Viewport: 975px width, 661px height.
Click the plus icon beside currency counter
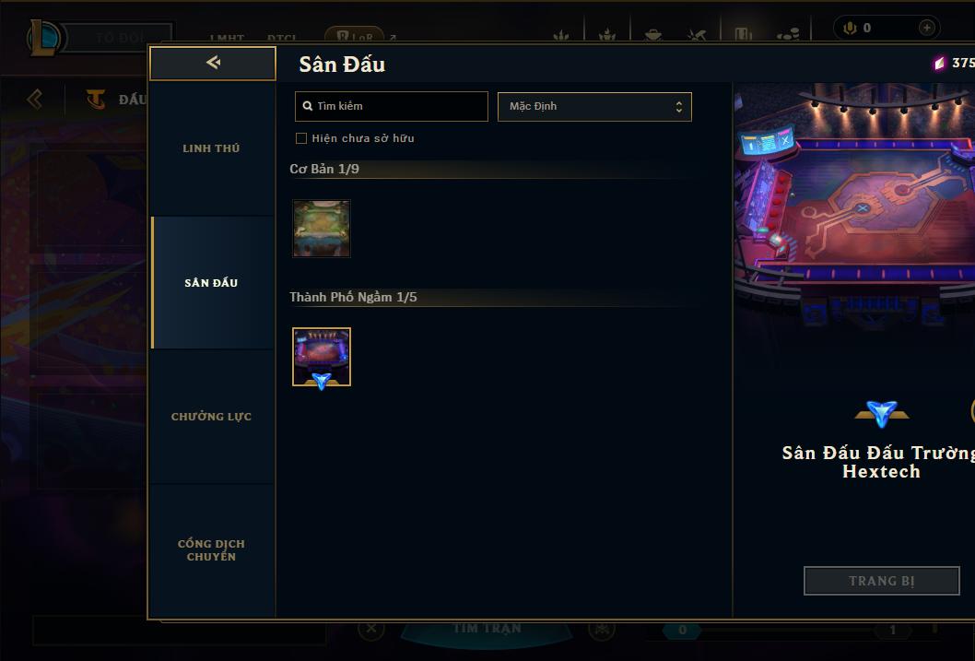point(926,28)
